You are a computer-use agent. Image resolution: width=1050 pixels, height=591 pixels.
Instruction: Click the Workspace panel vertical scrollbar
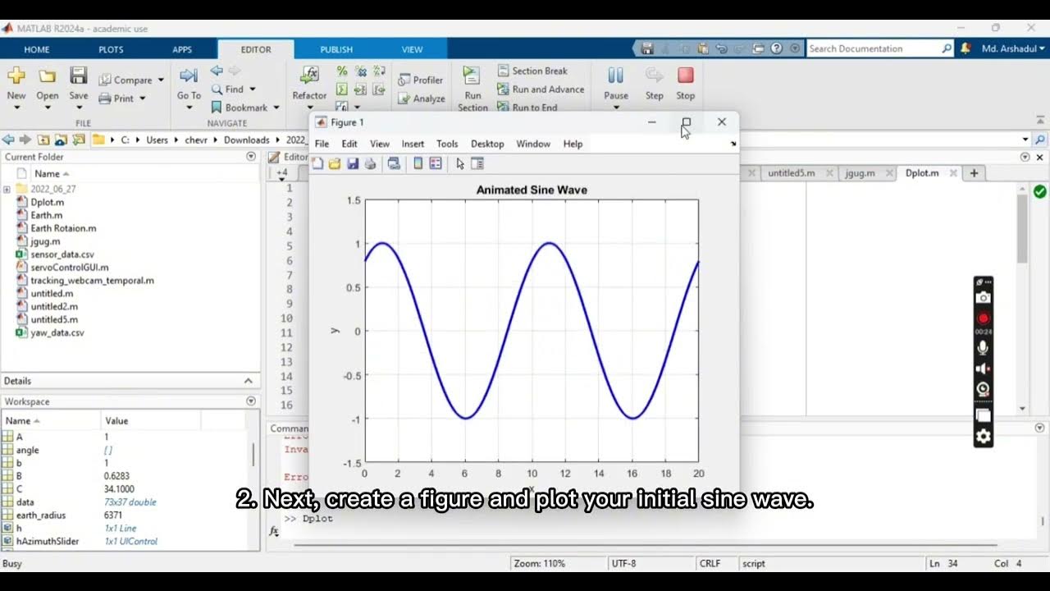click(253, 454)
